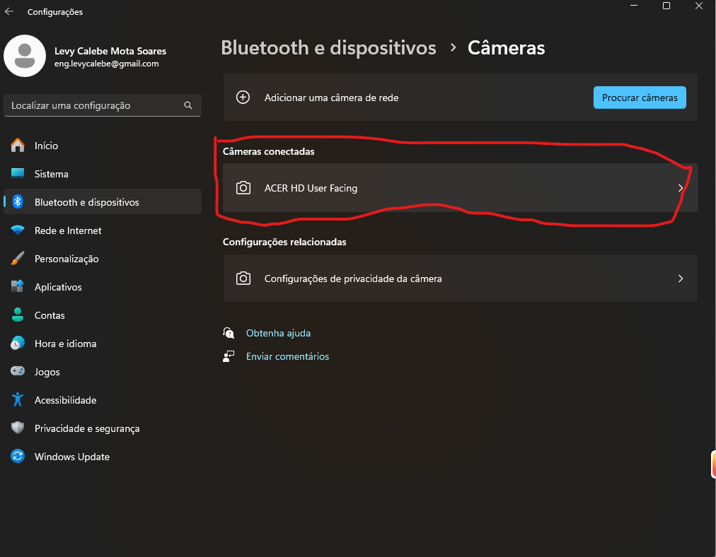This screenshot has height=557, width=716.
Task: Open the user profile avatar picture
Action: (x=25, y=56)
